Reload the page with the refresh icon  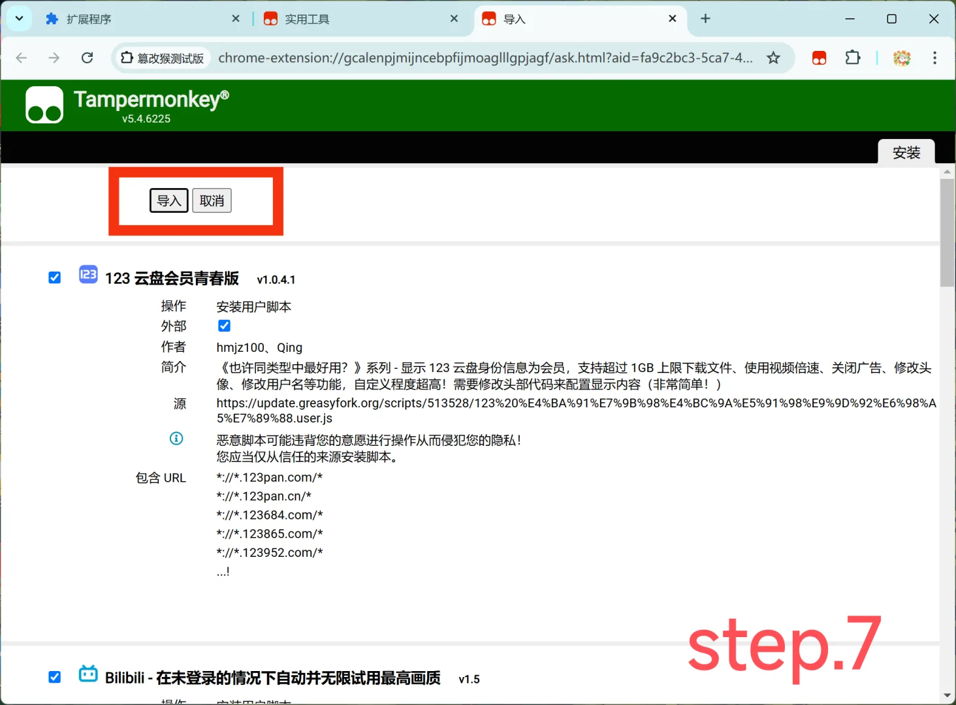pyautogui.click(x=87, y=57)
